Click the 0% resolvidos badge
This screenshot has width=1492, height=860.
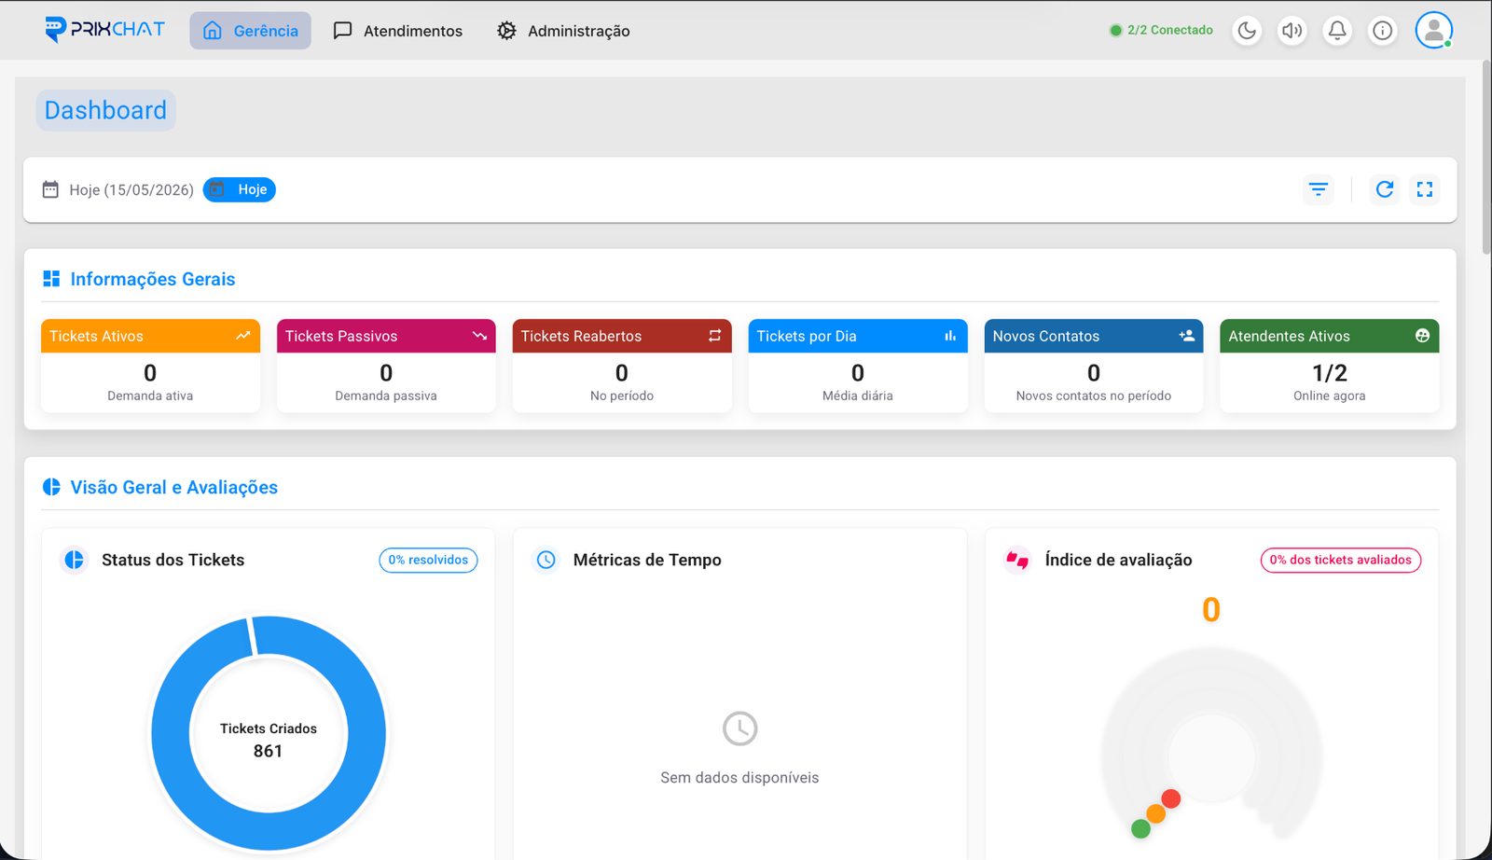click(x=428, y=560)
